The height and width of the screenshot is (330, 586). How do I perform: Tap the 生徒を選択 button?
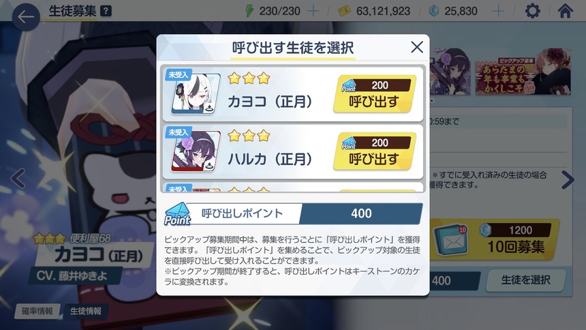[525, 280]
